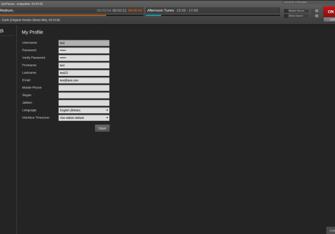Click the Firstname field
Screen dimensions: 335x234
(84, 65)
